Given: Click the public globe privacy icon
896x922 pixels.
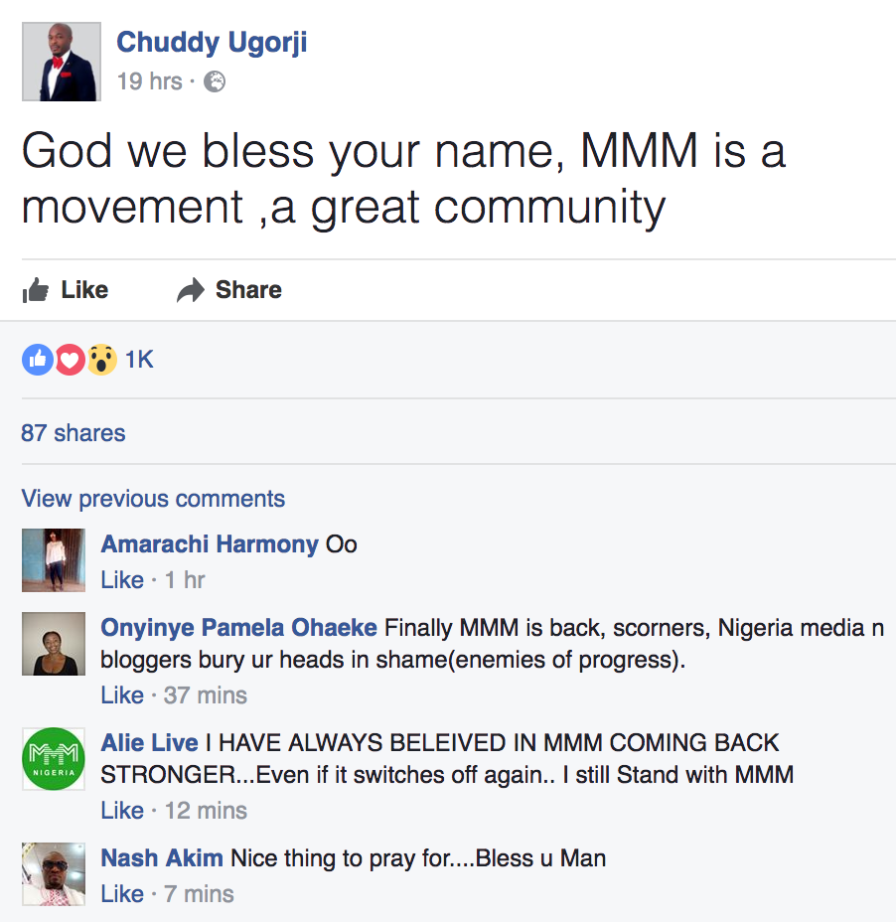Looking at the screenshot, I should [x=215, y=81].
